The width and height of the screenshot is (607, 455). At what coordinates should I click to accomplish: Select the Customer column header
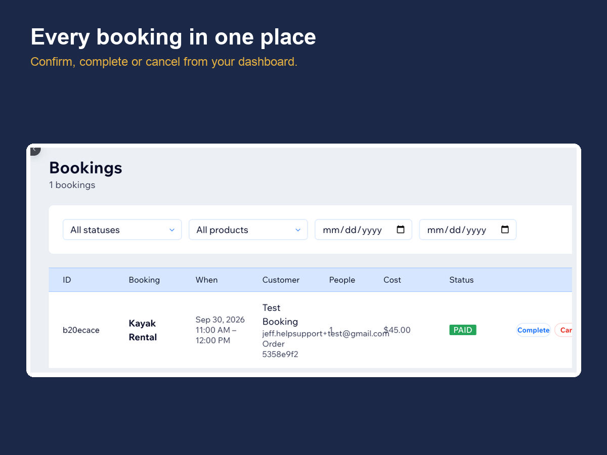tap(281, 280)
